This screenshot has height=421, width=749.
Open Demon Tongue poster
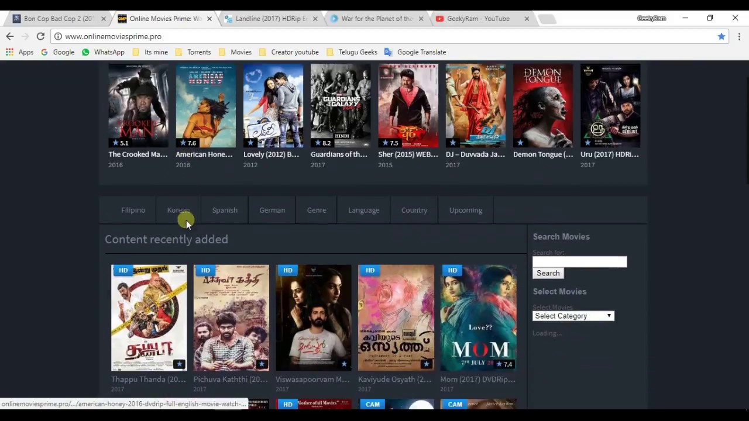[x=543, y=105]
